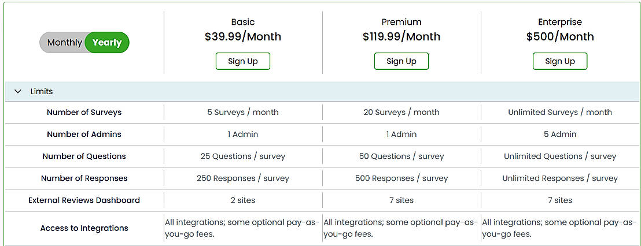Select the Number of Admins row label

pos(84,134)
